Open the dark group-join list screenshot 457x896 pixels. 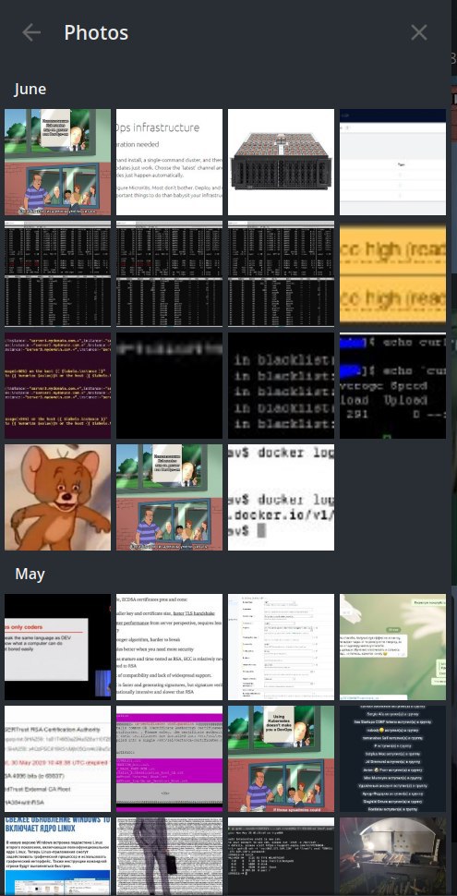pyautogui.click(x=393, y=759)
